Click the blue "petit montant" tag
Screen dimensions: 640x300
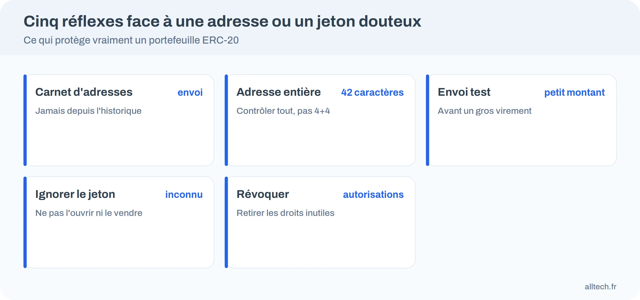[574, 92]
